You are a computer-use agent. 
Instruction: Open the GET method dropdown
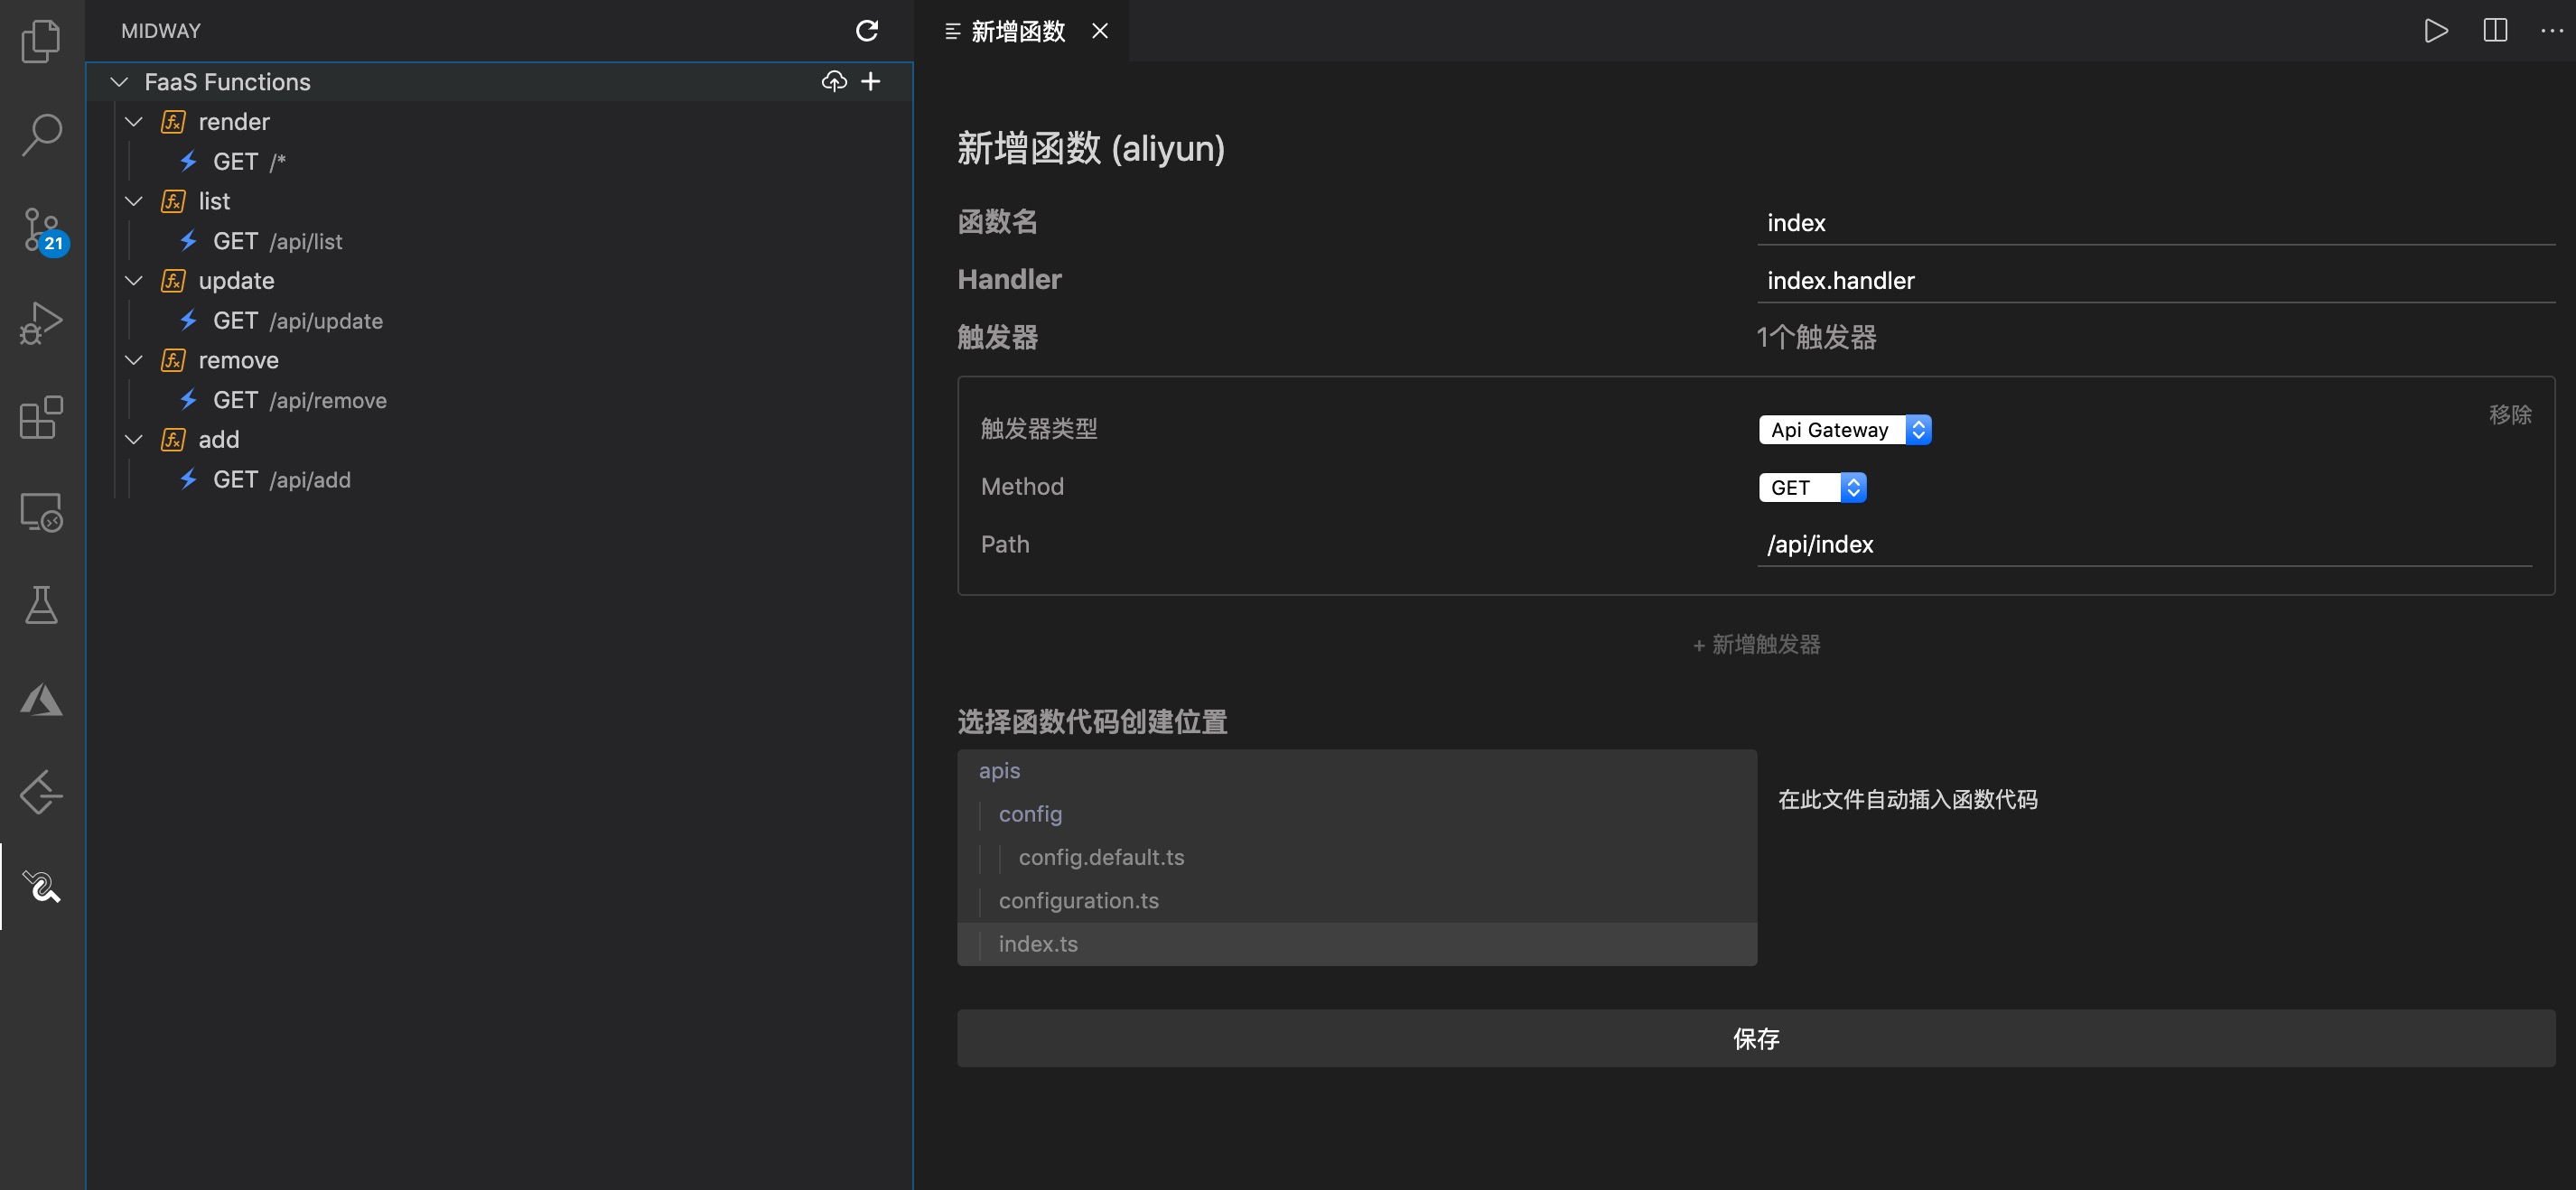1812,488
